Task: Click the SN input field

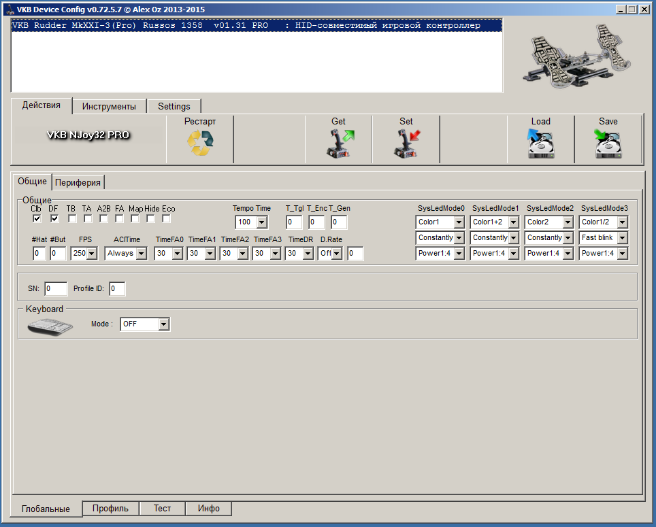Action: tap(56, 288)
